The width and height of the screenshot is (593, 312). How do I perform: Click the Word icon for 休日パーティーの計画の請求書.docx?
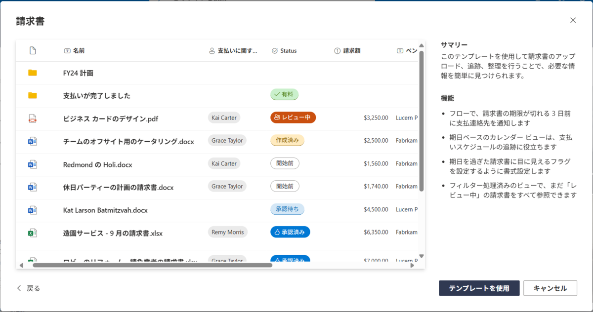(33, 187)
